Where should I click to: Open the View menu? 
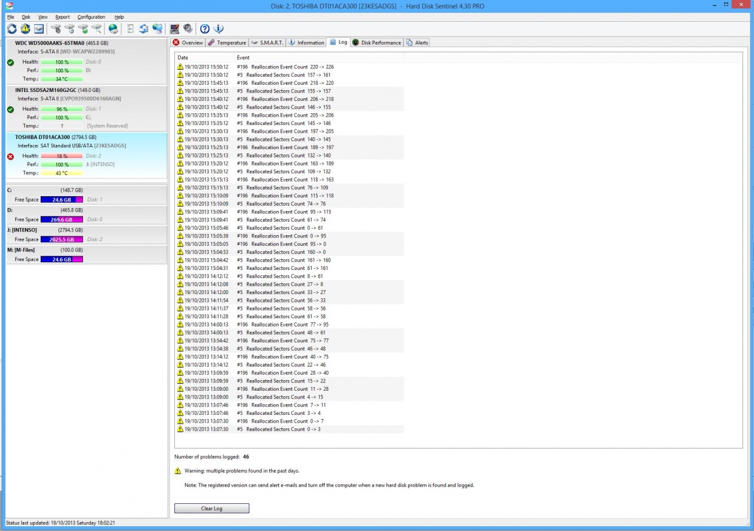[43, 17]
